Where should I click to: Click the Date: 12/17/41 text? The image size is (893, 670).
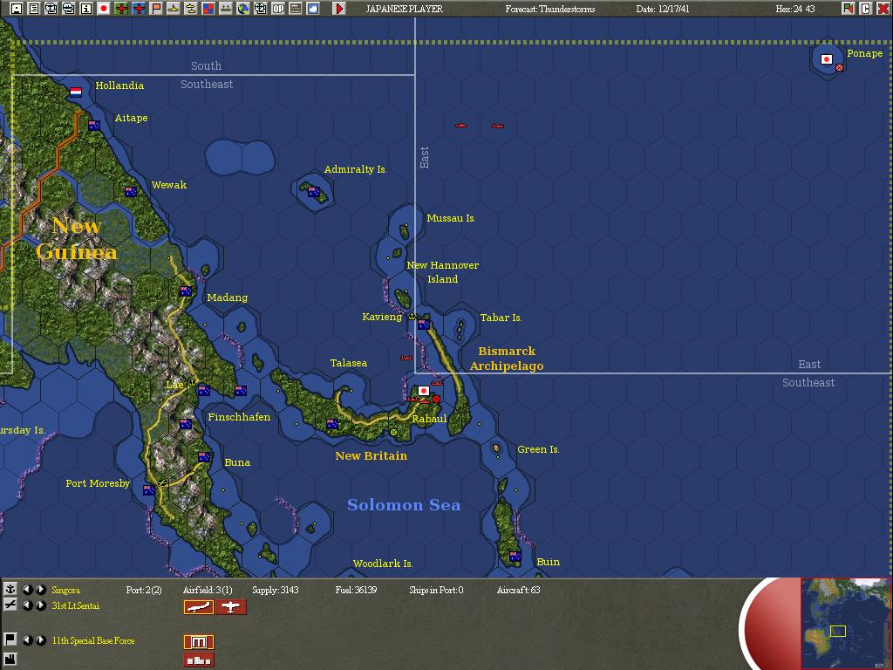[x=663, y=9]
